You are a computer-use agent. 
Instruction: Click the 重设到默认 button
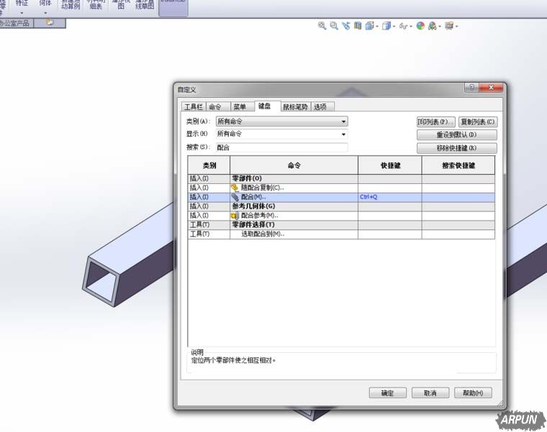(x=456, y=135)
